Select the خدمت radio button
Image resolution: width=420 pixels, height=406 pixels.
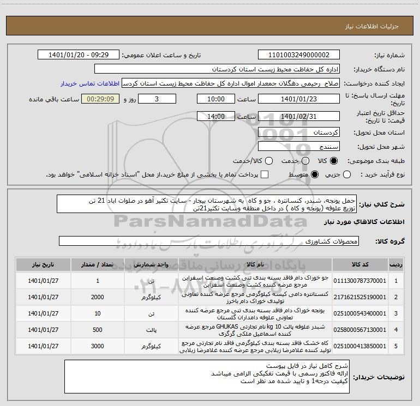click(305, 161)
